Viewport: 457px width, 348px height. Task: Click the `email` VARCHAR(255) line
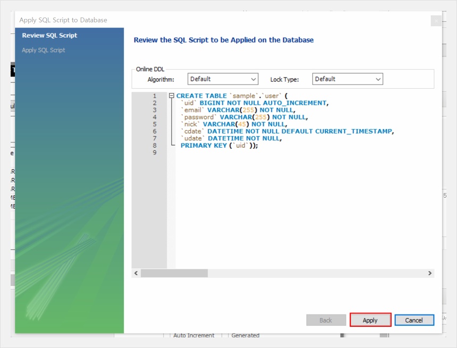point(238,110)
